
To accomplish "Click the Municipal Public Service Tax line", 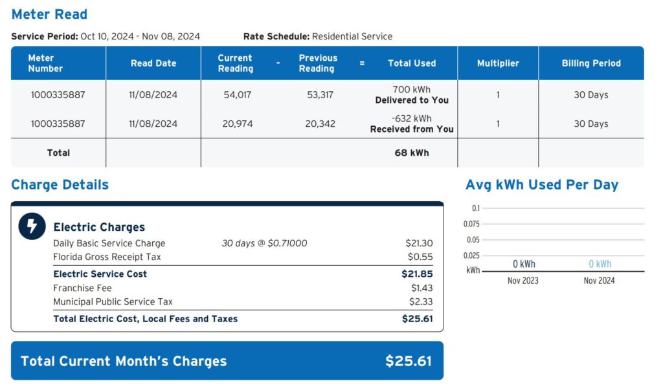I will 113,301.
